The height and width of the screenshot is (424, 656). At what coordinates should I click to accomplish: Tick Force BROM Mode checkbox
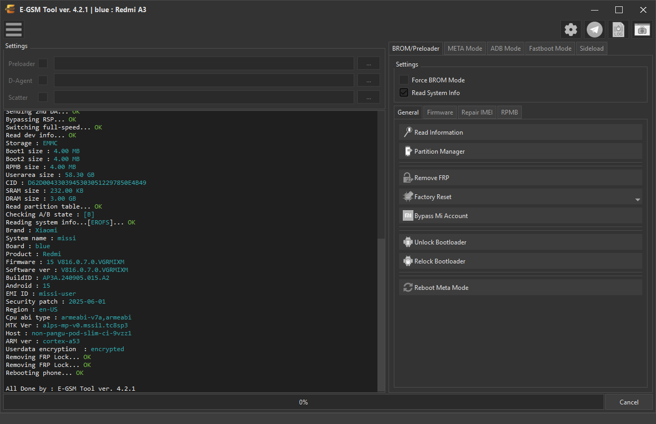404,80
